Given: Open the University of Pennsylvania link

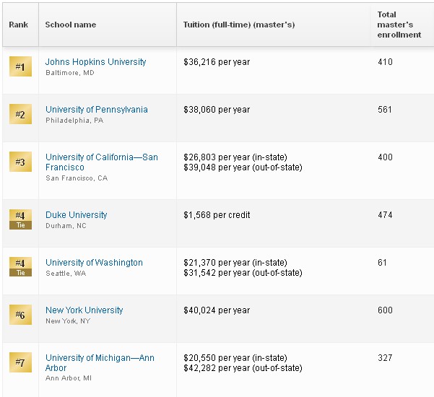Looking at the screenshot, I should pos(97,110).
